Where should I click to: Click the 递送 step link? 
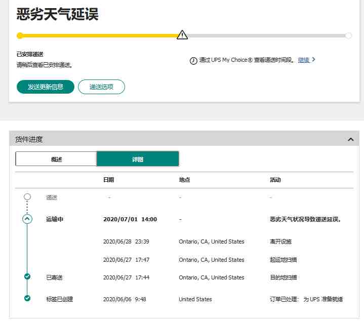pos(52,197)
